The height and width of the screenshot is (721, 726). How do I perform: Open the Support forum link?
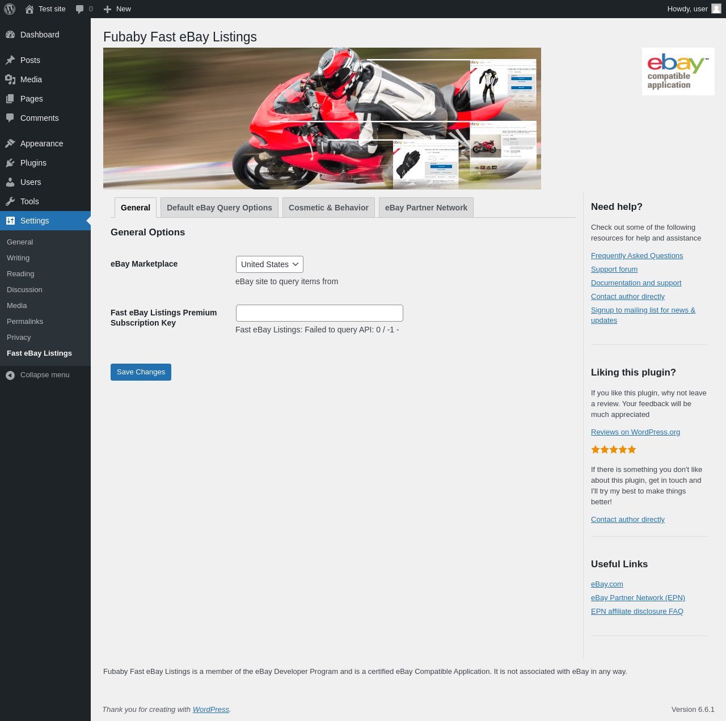point(614,269)
